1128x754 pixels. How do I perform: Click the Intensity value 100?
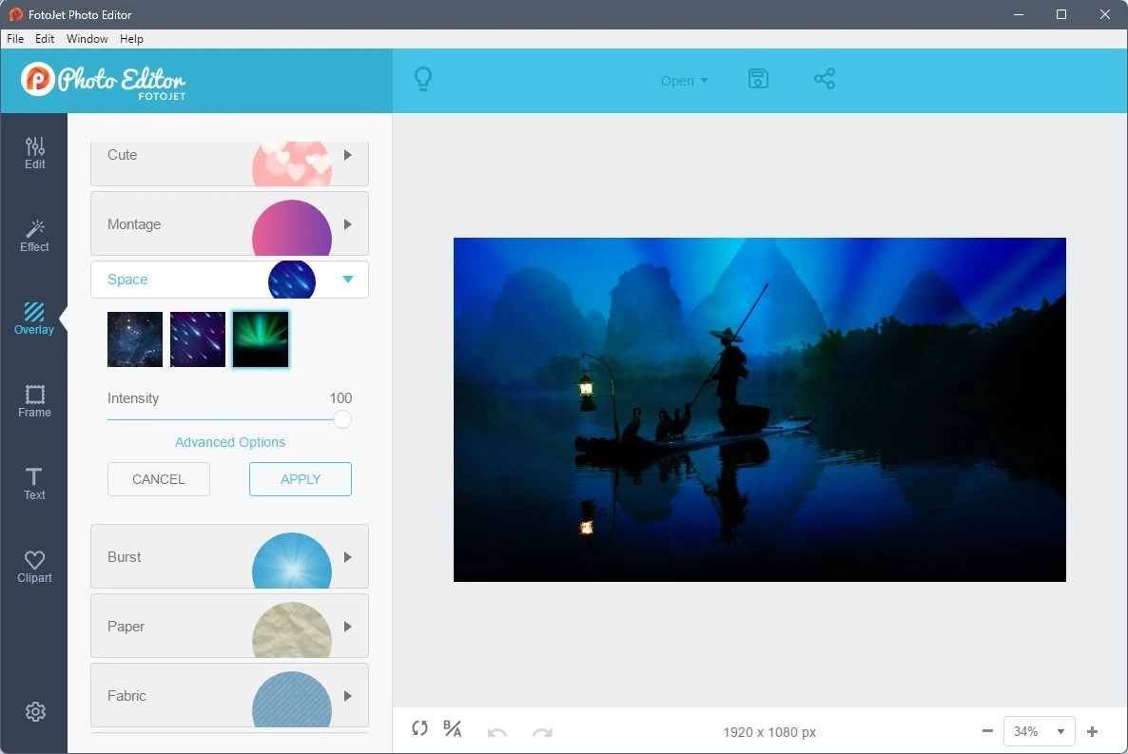pos(340,397)
